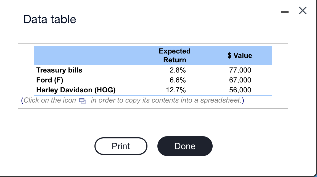Click the Done button
This screenshot has width=317, height=177.
pos(185,146)
